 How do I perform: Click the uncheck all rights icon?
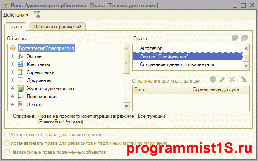[244, 38]
